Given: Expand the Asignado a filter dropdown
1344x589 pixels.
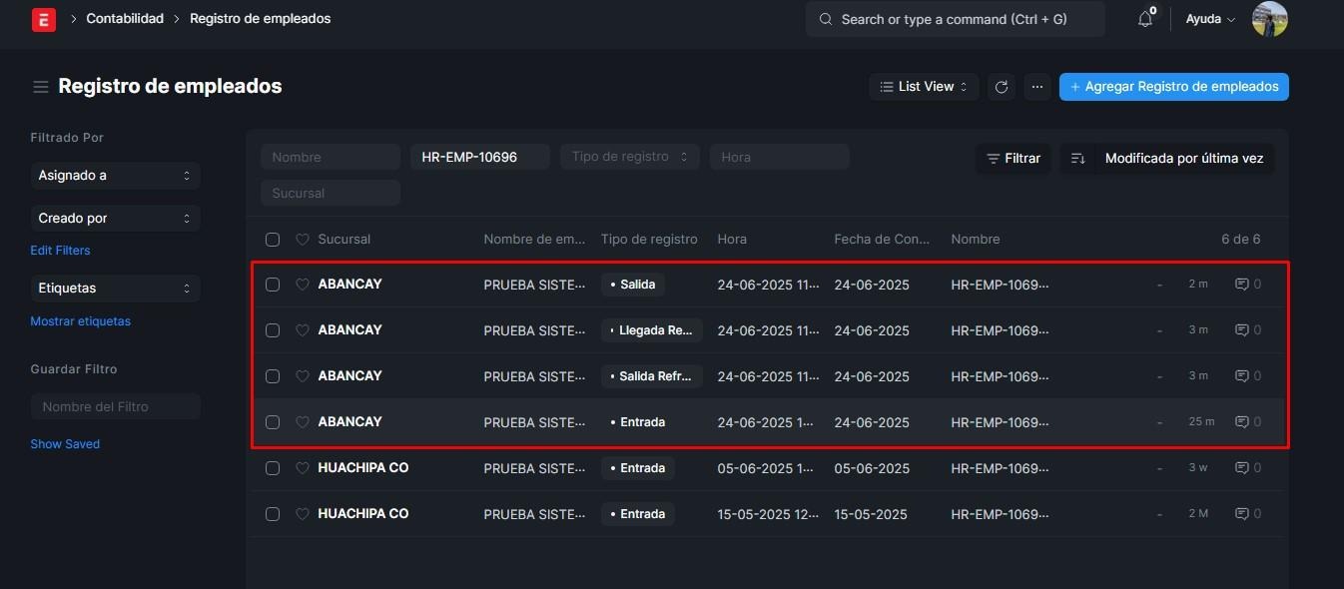Looking at the screenshot, I should point(115,176).
